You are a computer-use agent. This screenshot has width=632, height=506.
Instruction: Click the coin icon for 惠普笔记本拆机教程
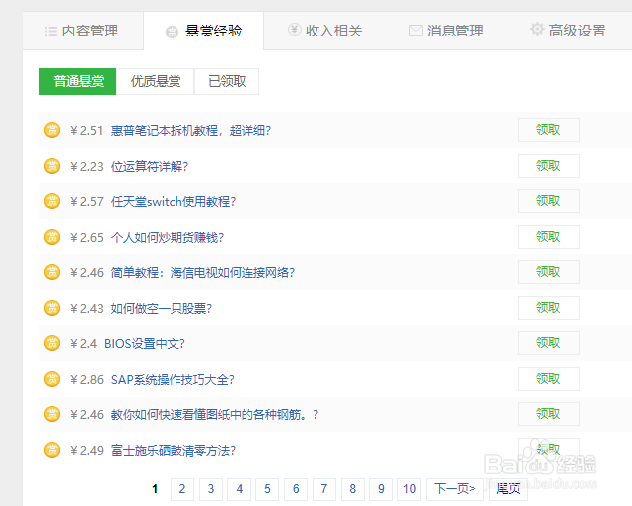52,130
